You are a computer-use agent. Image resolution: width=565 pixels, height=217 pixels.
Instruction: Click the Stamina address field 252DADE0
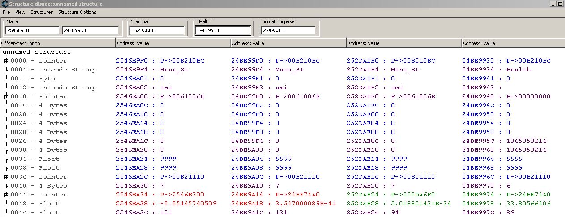(157, 30)
